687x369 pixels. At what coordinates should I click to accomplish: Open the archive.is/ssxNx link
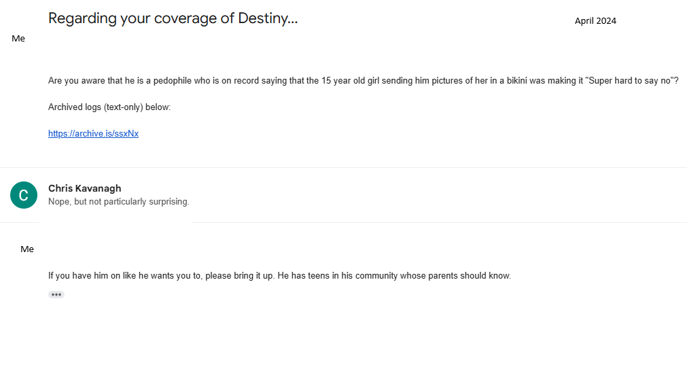point(93,134)
